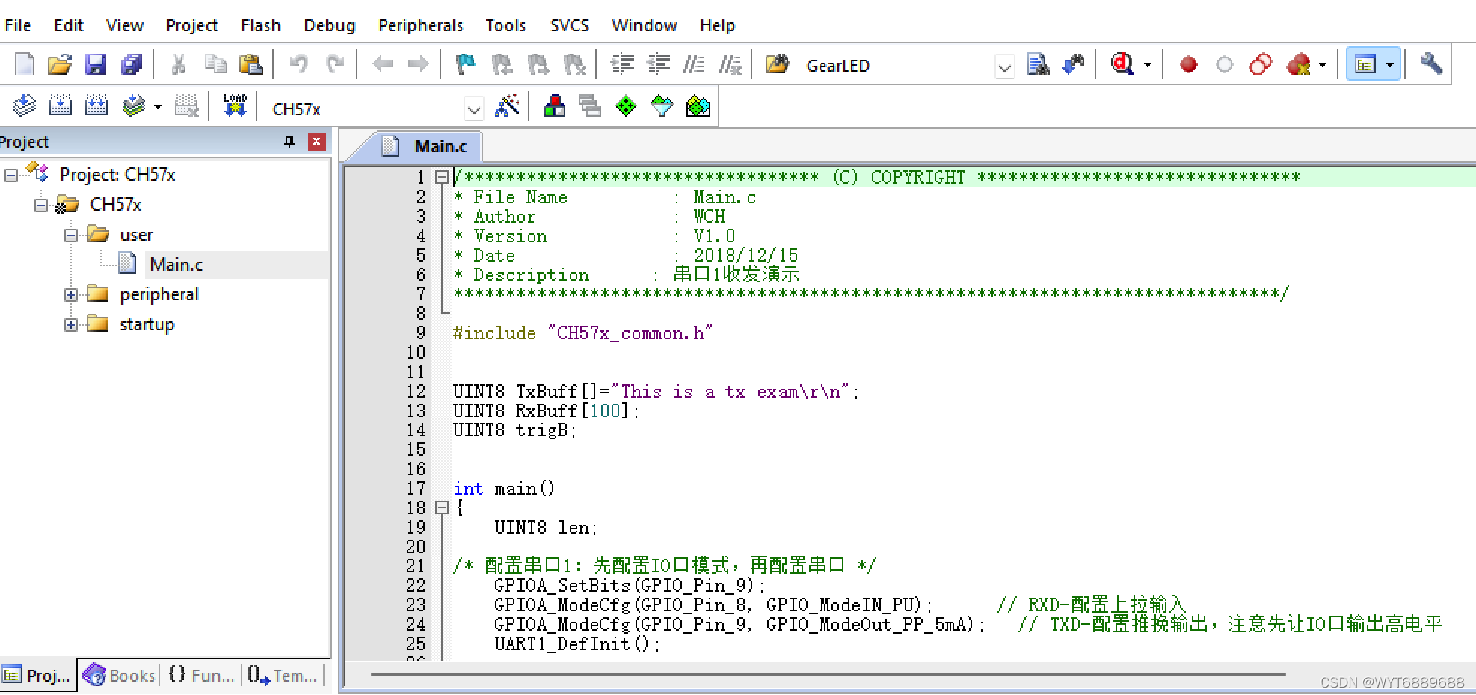The height and width of the screenshot is (695, 1476).
Task: Build target icon
Action: click(61, 106)
